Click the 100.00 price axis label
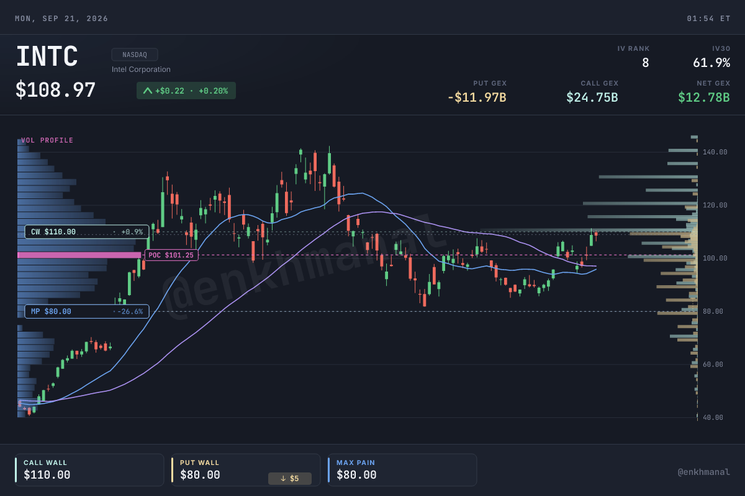Viewport: 745px width, 496px height. pos(715,258)
